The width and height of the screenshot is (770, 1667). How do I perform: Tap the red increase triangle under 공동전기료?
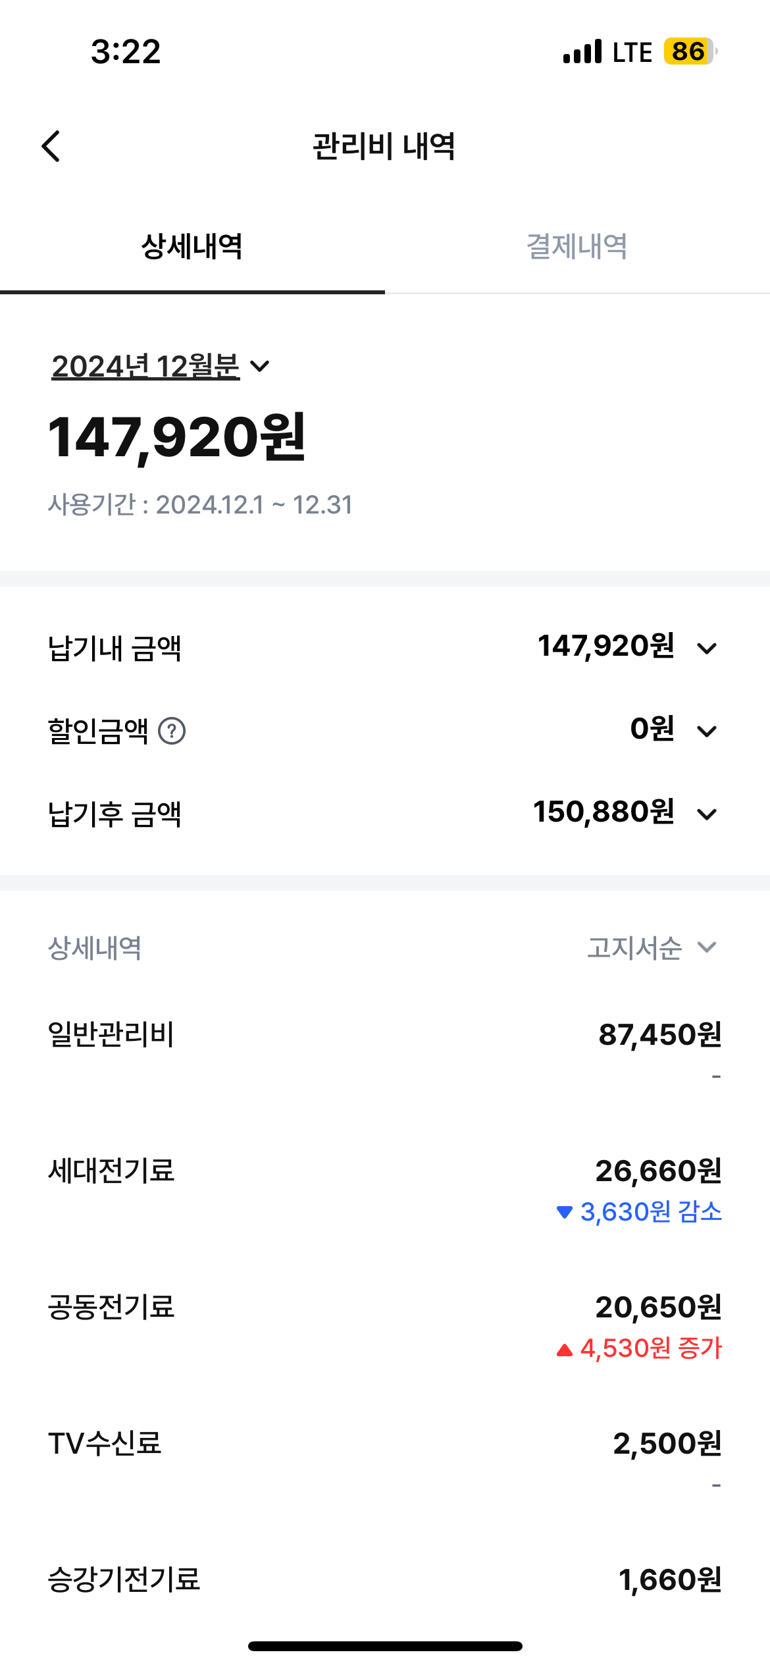coord(564,1349)
